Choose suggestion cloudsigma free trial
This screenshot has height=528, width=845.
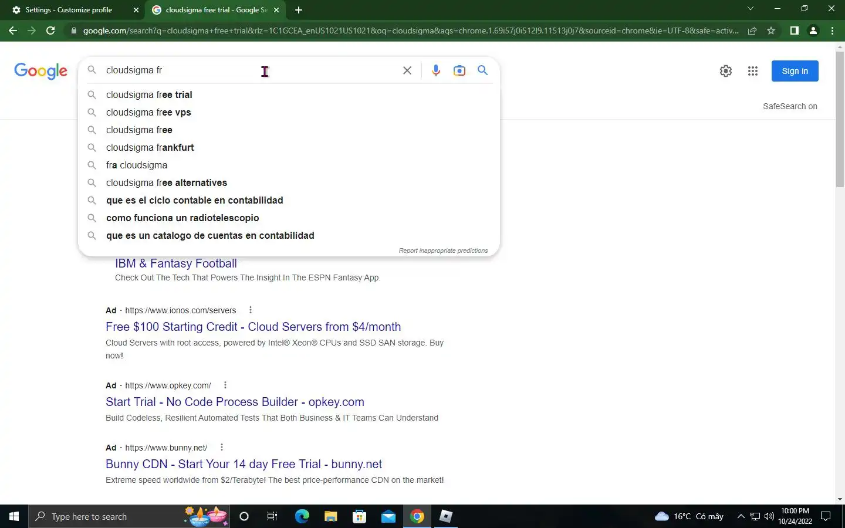(x=289, y=94)
